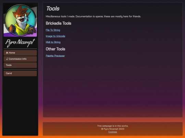Screen dimensions: 185x138
Task: Go to the Commission Info page
Action: tap(20, 59)
